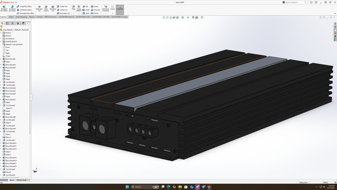The image size is (337, 190).
Task: Open the Curves tool
Action: click(113, 8)
